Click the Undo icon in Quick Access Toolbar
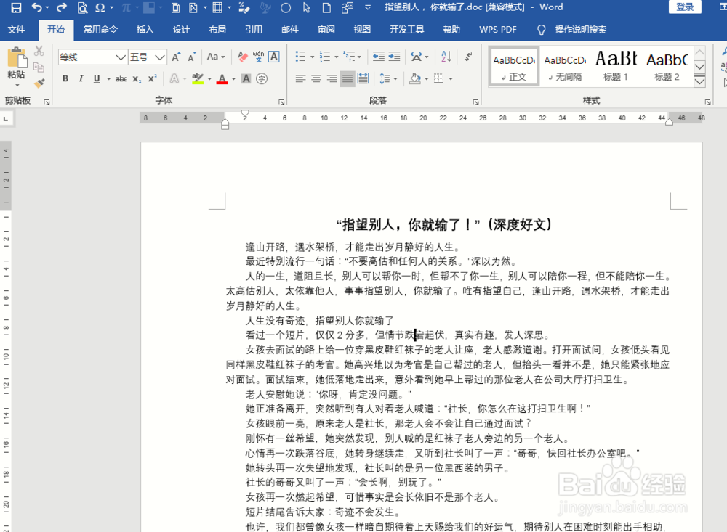 36,7
